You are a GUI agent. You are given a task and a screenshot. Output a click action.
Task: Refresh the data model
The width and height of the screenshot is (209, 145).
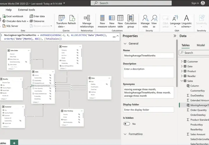coord(72,20)
